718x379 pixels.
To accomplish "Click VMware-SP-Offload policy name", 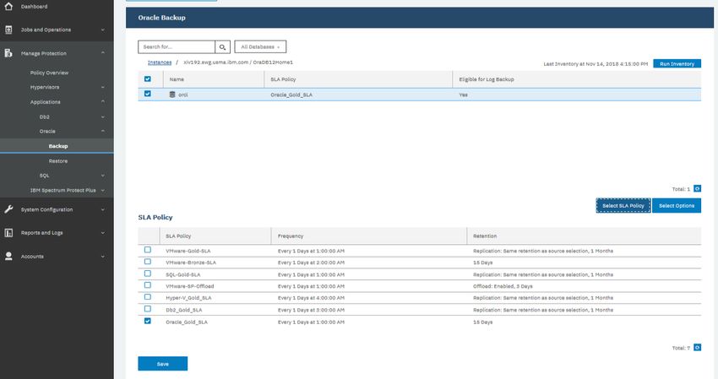I will pos(189,286).
